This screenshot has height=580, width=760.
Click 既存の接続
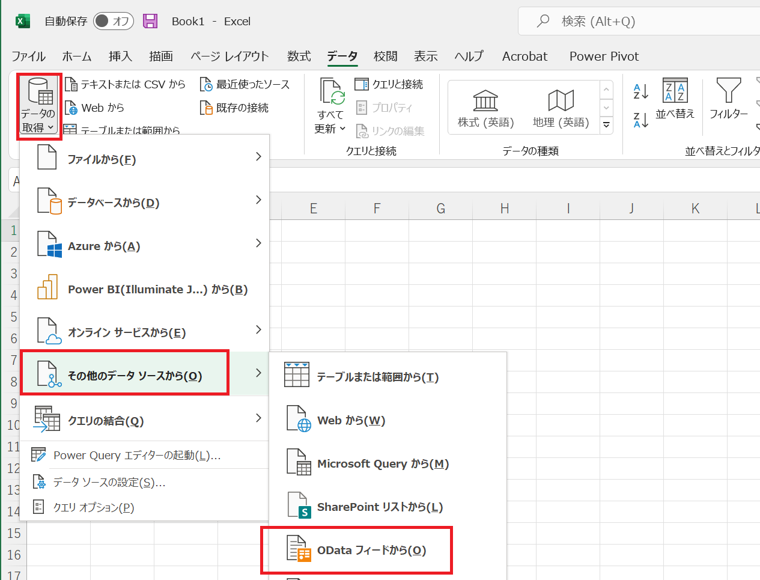point(234,108)
